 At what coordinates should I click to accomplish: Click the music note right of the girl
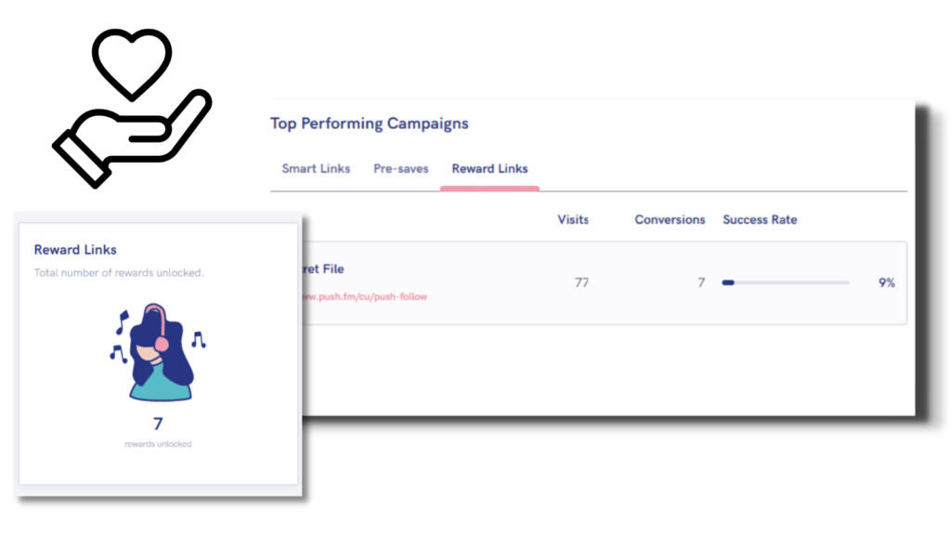pos(198,340)
